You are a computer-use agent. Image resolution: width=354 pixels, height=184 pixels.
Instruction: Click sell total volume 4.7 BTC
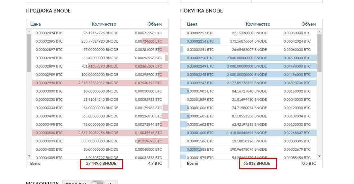pos(155,164)
